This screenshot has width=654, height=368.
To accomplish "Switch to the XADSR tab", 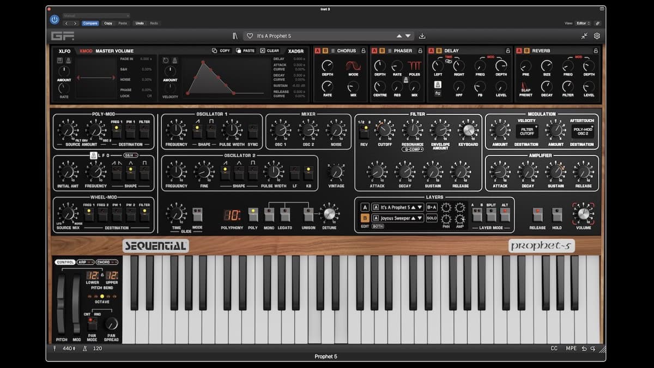I will [x=295, y=51].
